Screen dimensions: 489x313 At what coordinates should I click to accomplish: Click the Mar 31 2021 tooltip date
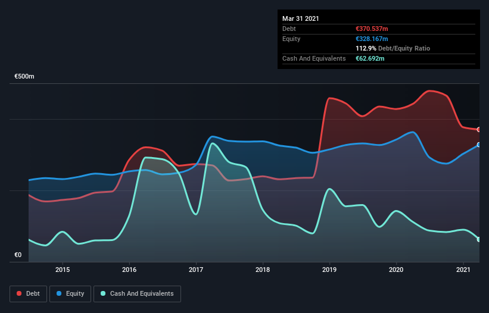(x=301, y=18)
